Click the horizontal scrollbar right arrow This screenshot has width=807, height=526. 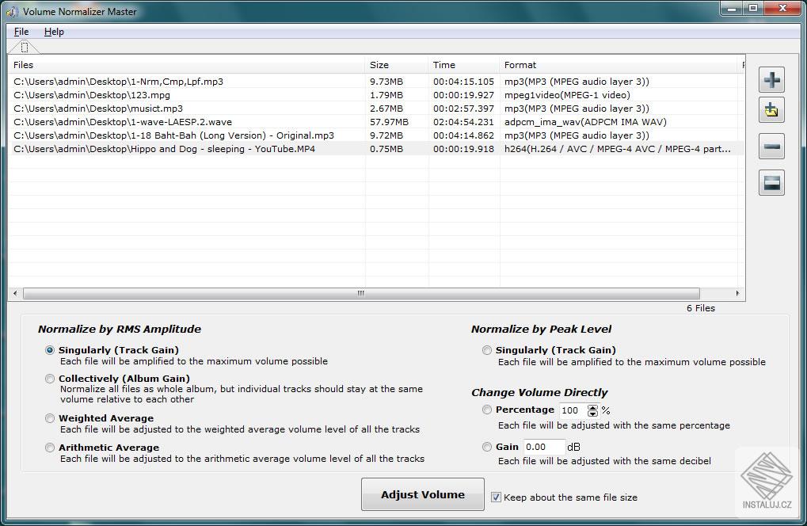coord(737,293)
